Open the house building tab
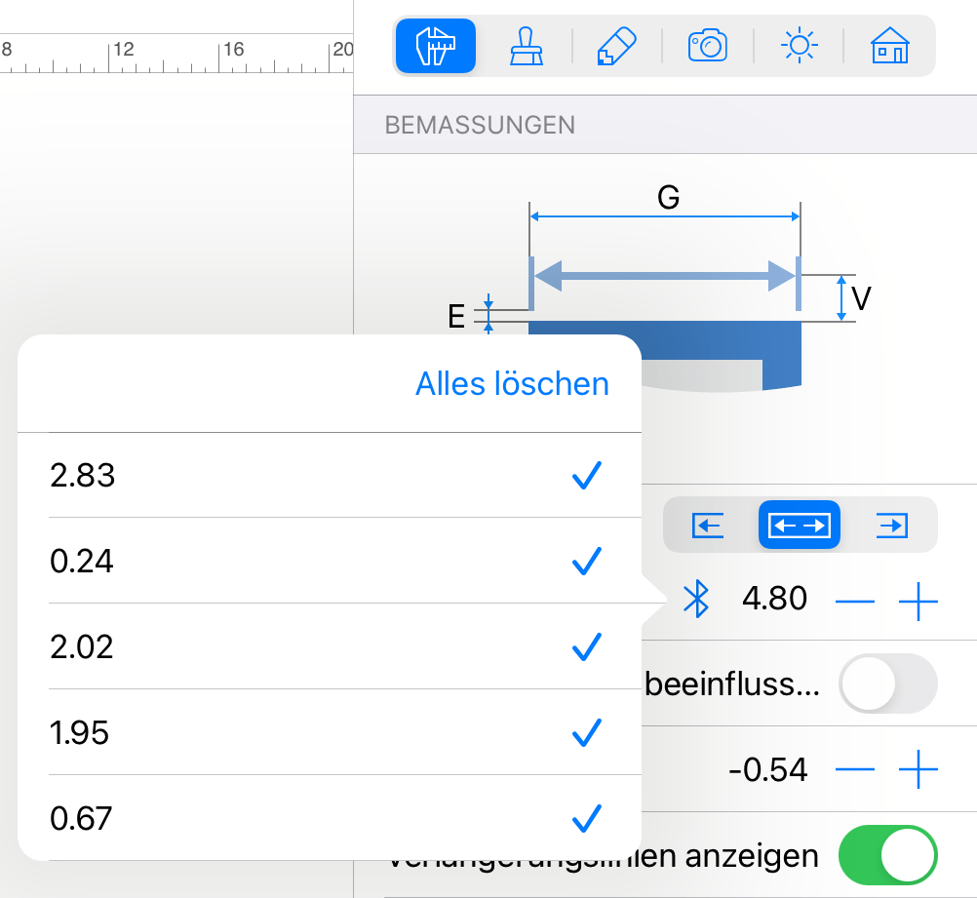The width and height of the screenshot is (977, 898). pyautogui.click(x=890, y=46)
